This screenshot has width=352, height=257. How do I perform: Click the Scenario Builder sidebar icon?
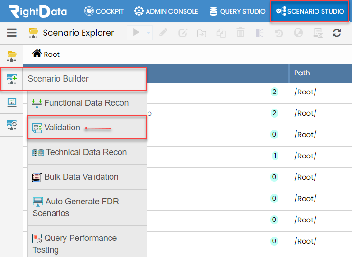(12, 79)
